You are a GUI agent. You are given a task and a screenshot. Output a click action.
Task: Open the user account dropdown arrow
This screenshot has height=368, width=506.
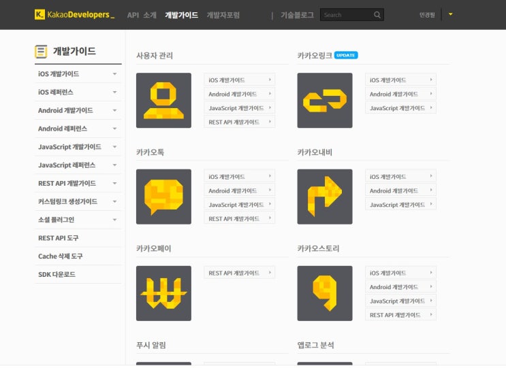pyautogui.click(x=450, y=14)
